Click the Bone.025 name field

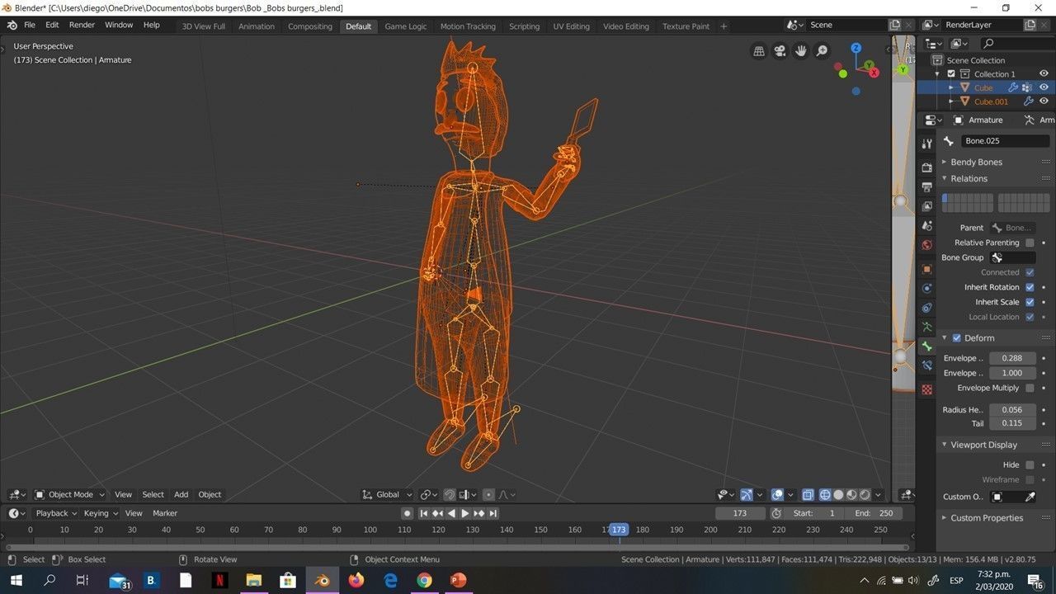point(1006,141)
